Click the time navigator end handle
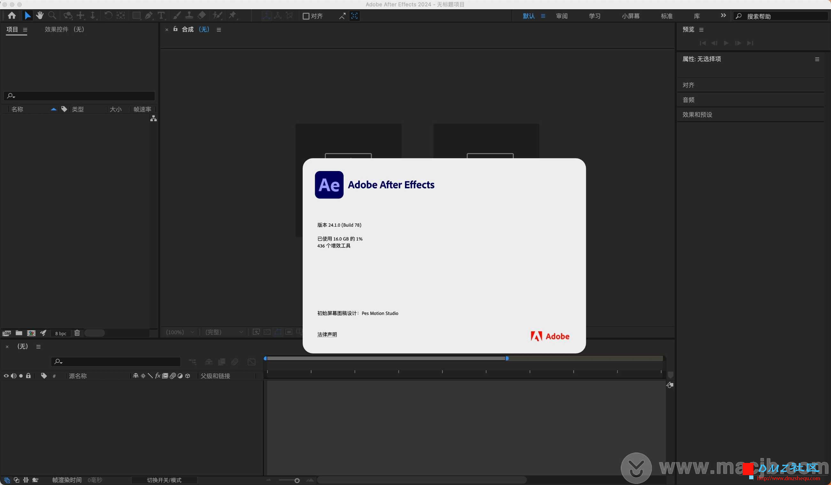The height and width of the screenshot is (485, 831). click(507, 358)
